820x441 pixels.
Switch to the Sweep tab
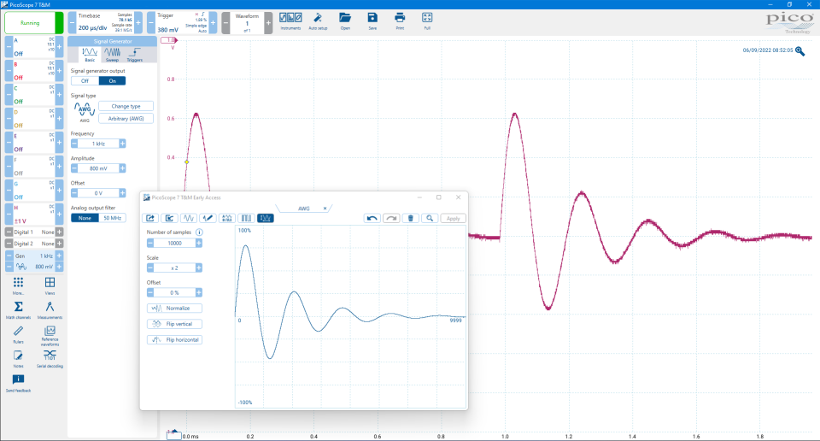point(112,55)
